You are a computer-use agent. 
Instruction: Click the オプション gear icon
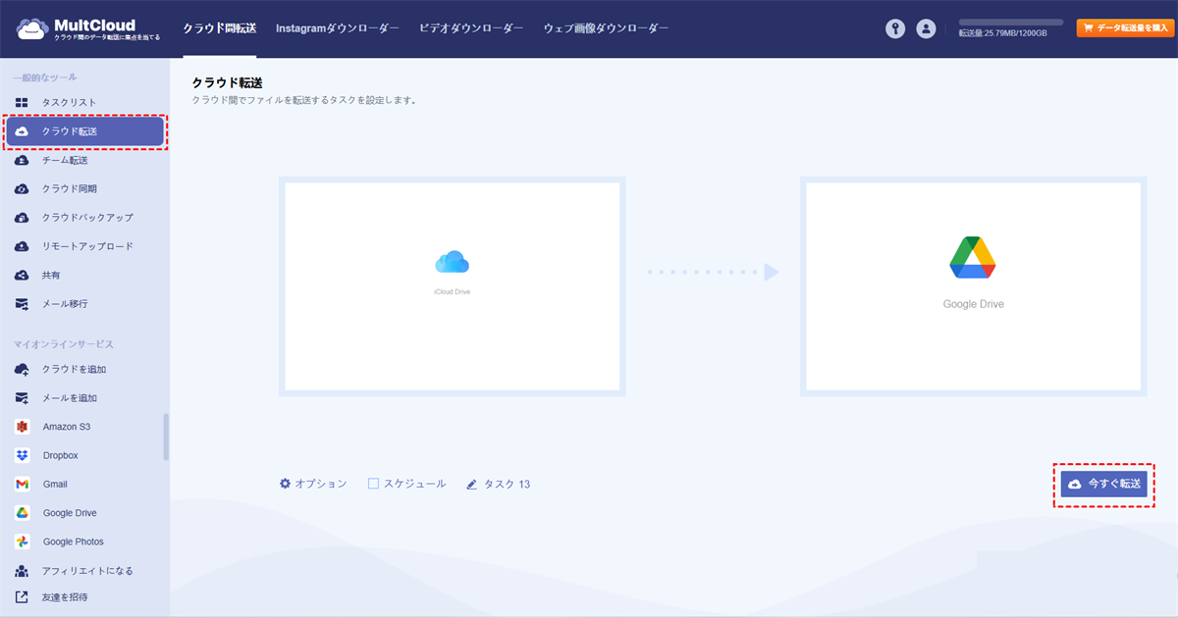point(285,484)
